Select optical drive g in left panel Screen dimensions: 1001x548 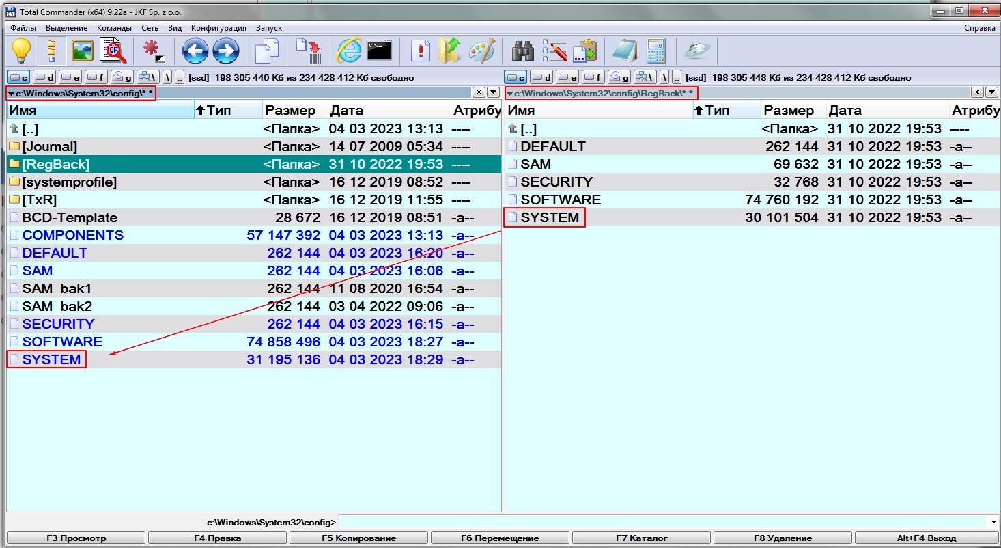122,77
